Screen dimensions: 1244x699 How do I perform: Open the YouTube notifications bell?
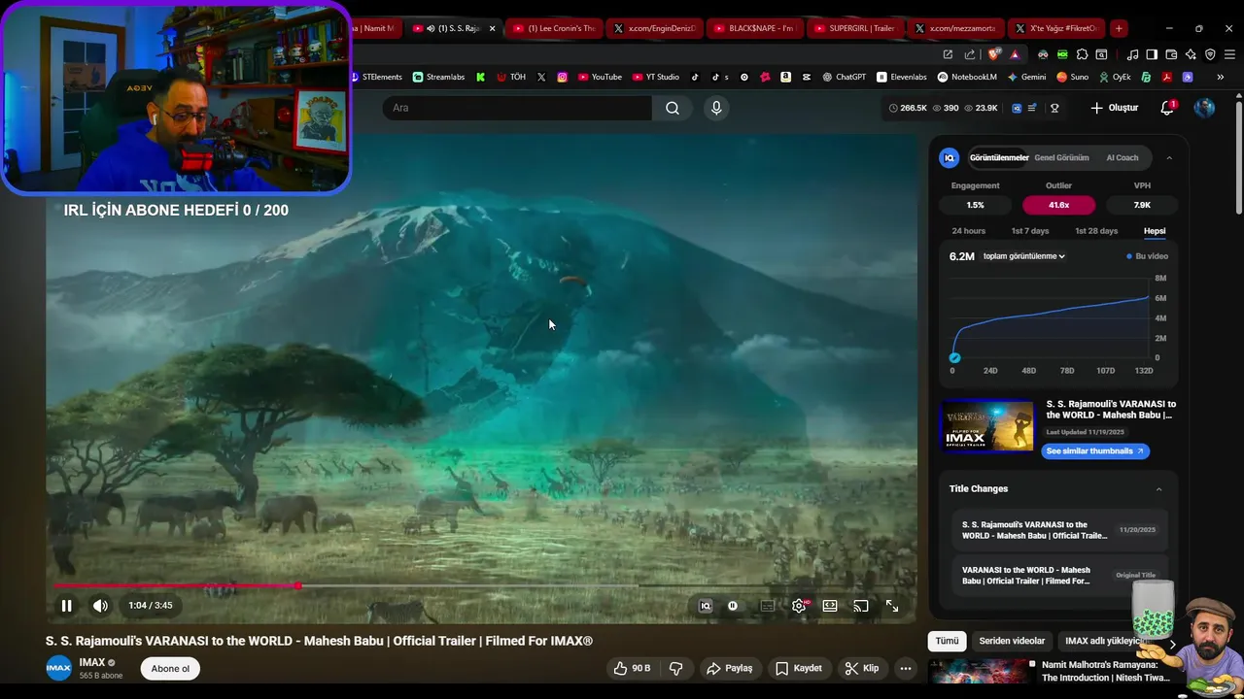click(1167, 108)
